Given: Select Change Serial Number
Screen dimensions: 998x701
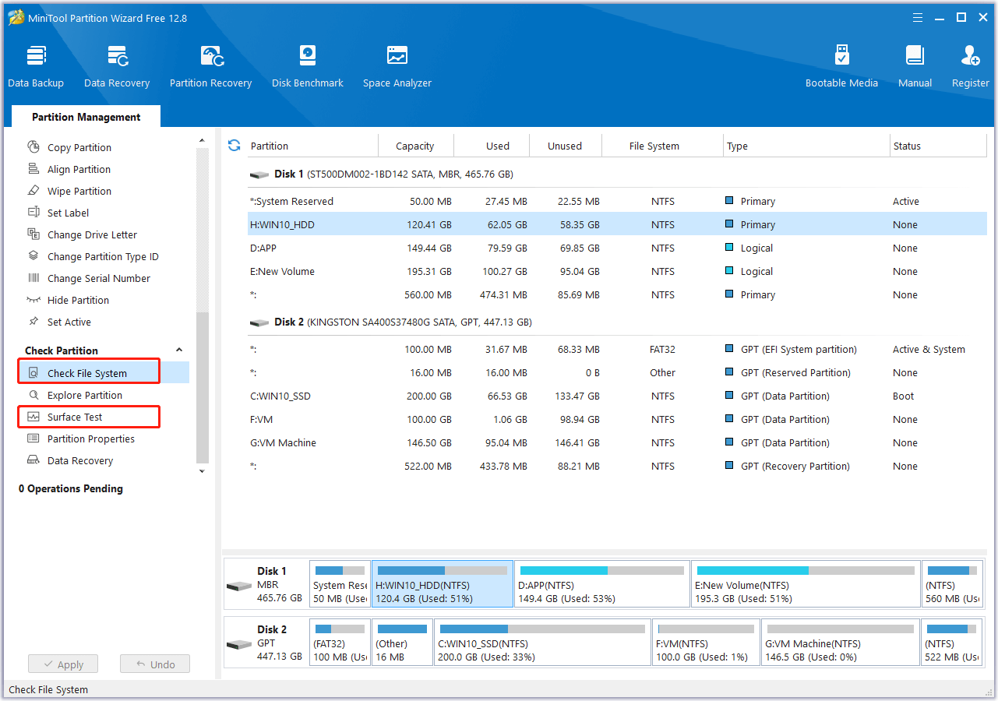Looking at the screenshot, I should 99,278.
